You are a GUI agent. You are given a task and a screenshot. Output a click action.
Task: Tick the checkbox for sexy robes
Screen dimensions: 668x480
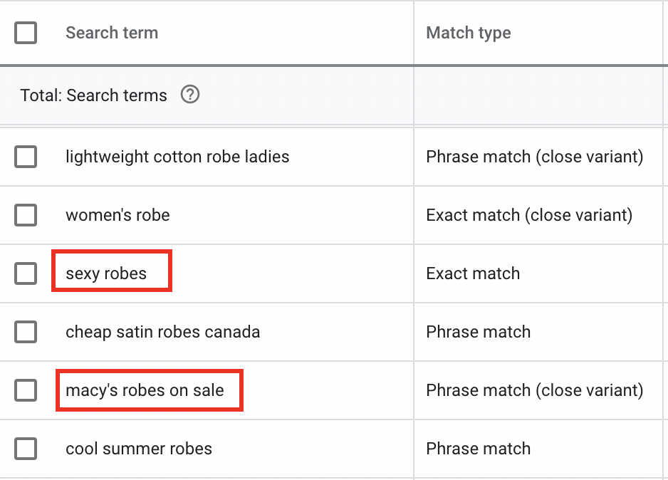(26, 273)
